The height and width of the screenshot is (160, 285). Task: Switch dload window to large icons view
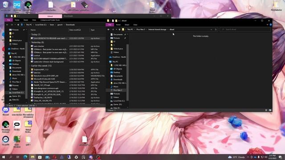point(270,110)
